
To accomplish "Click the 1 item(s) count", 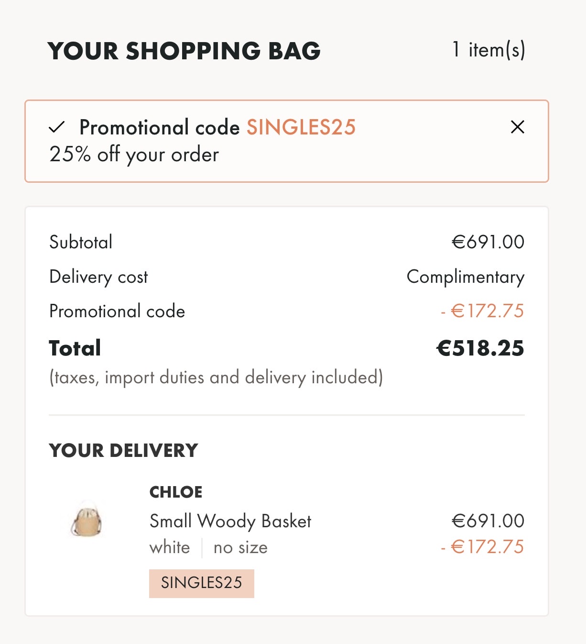I will point(488,50).
